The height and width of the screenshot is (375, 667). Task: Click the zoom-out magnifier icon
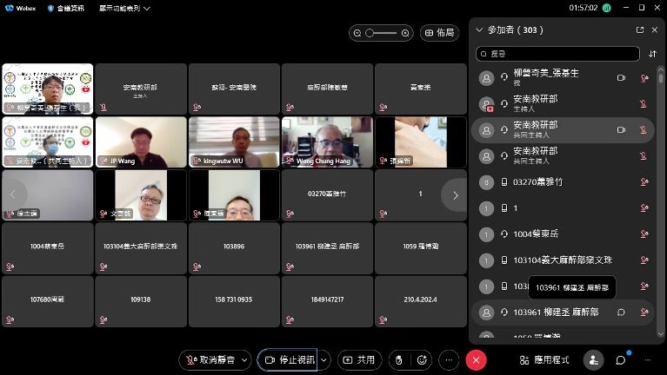coord(357,33)
